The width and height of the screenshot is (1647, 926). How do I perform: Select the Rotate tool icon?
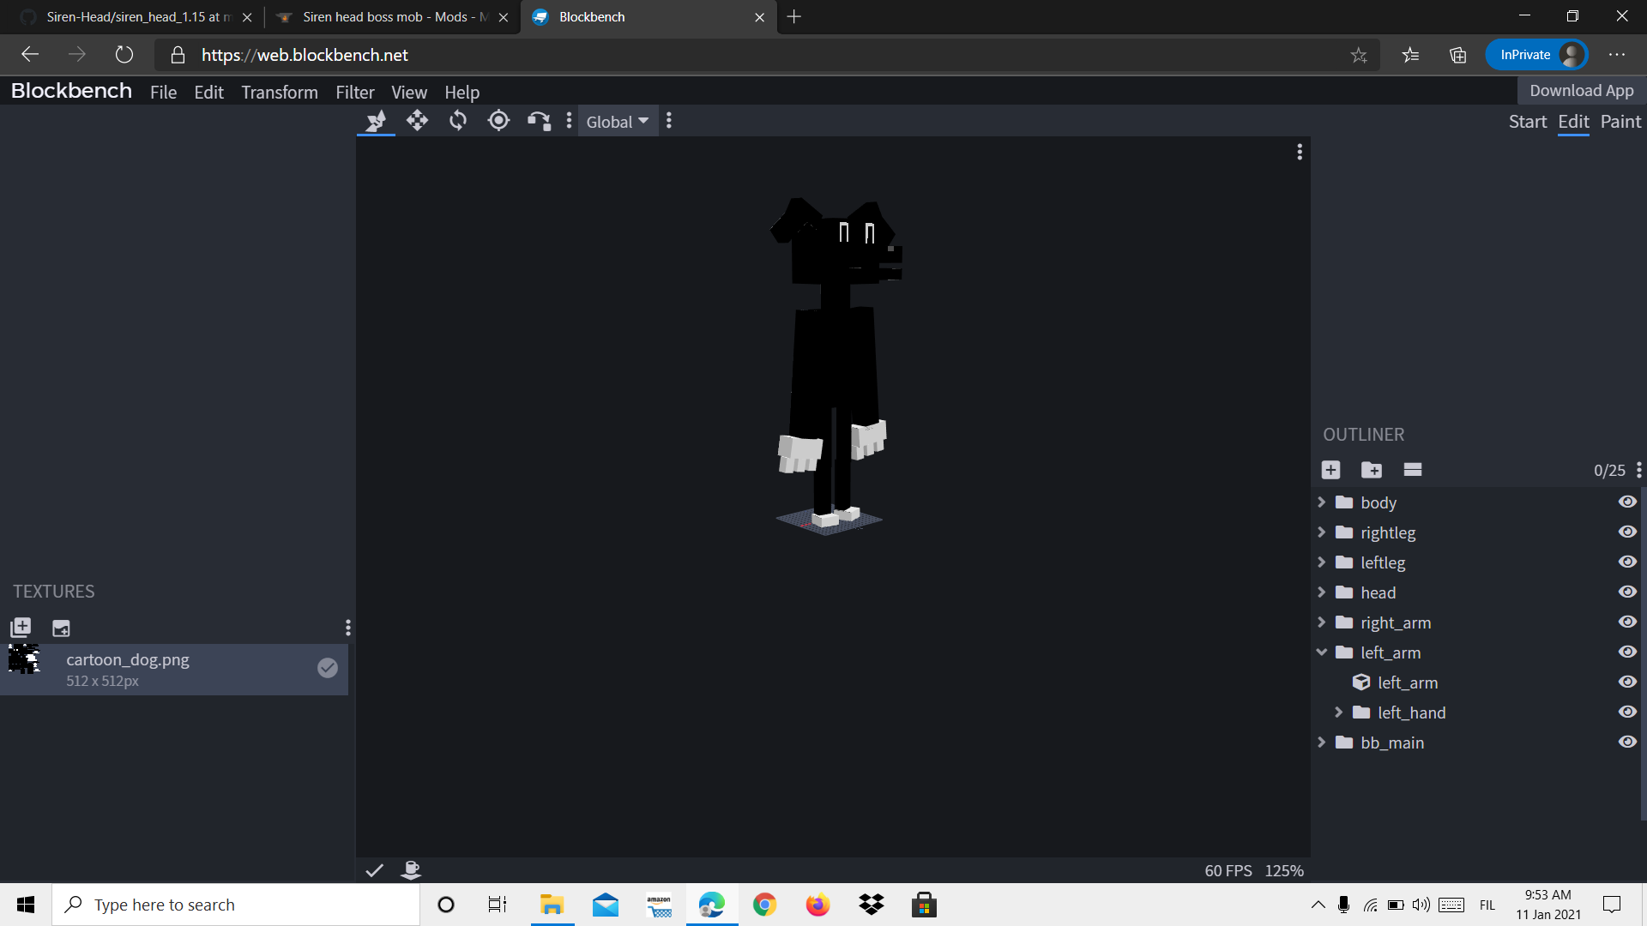[x=458, y=121]
